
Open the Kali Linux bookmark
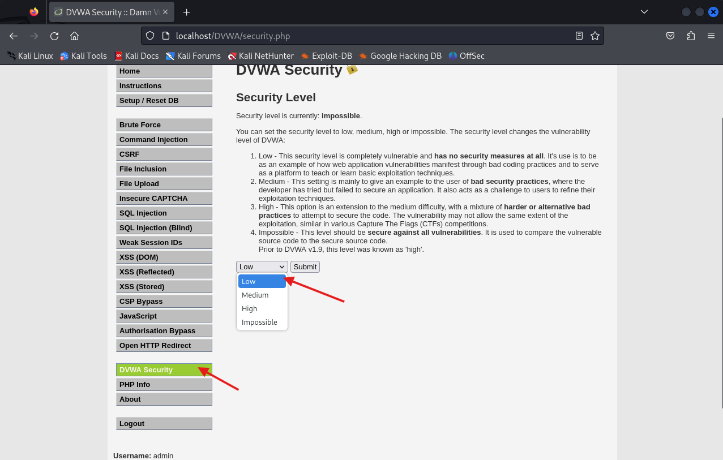tap(30, 55)
